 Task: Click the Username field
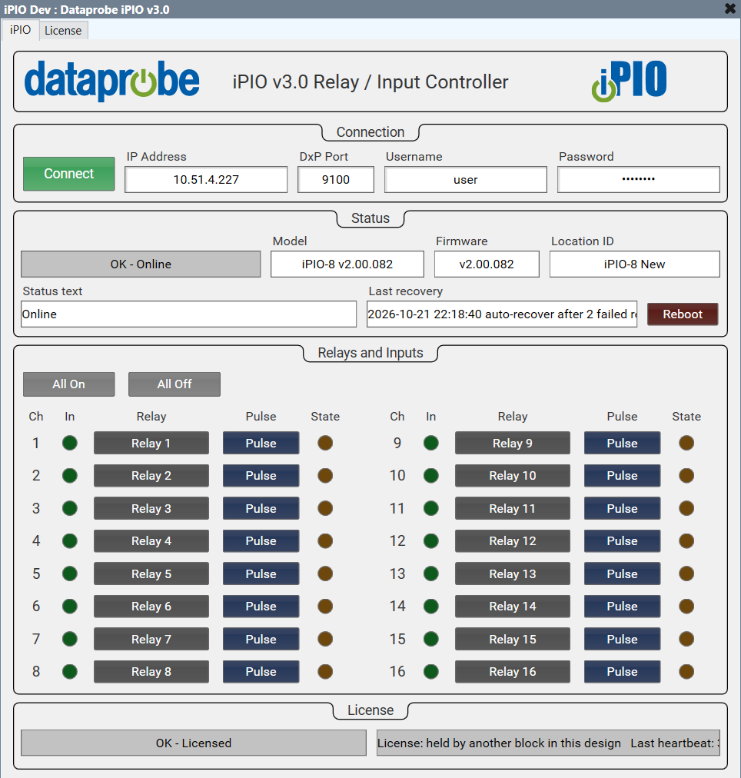pos(466,180)
